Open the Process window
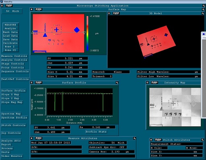 pyautogui.click(x=7, y=148)
